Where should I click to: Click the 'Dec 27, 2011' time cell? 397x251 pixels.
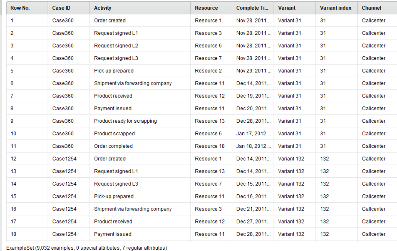click(x=253, y=222)
